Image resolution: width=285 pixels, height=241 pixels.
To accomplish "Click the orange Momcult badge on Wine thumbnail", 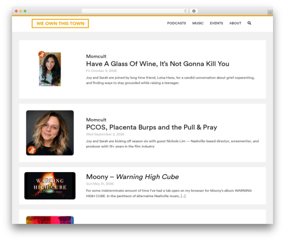I will [x=42, y=54].
